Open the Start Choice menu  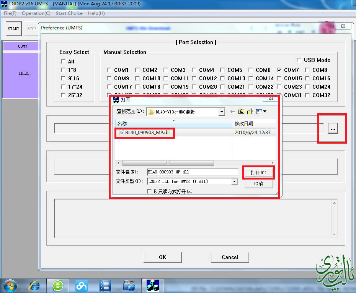click(x=69, y=13)
